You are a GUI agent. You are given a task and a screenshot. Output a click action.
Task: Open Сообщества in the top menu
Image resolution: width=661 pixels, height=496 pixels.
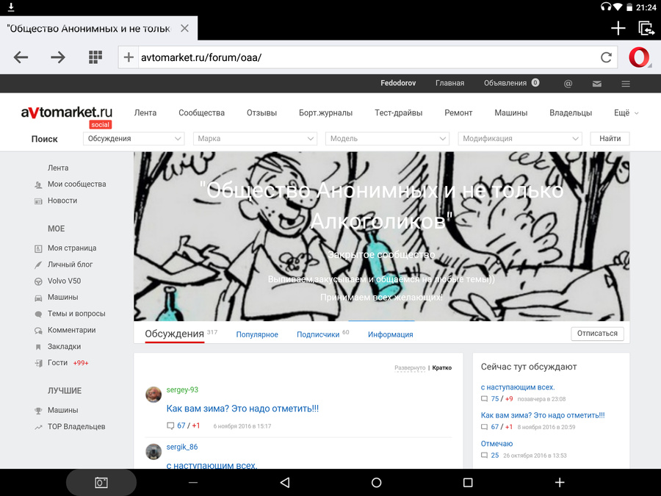pos(201,113)
